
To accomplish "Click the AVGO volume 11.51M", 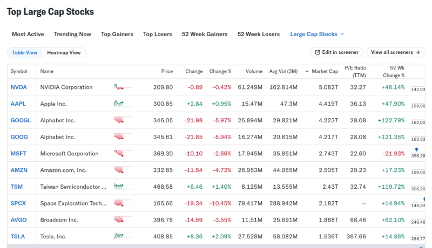I will (x=252, y=219).
